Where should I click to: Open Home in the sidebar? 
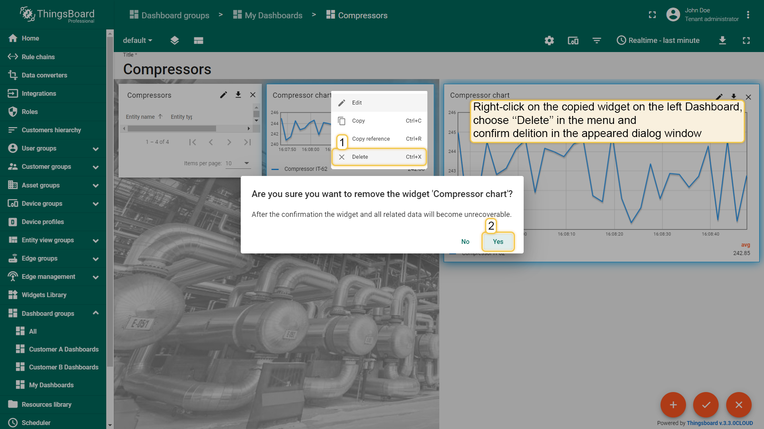53,38
